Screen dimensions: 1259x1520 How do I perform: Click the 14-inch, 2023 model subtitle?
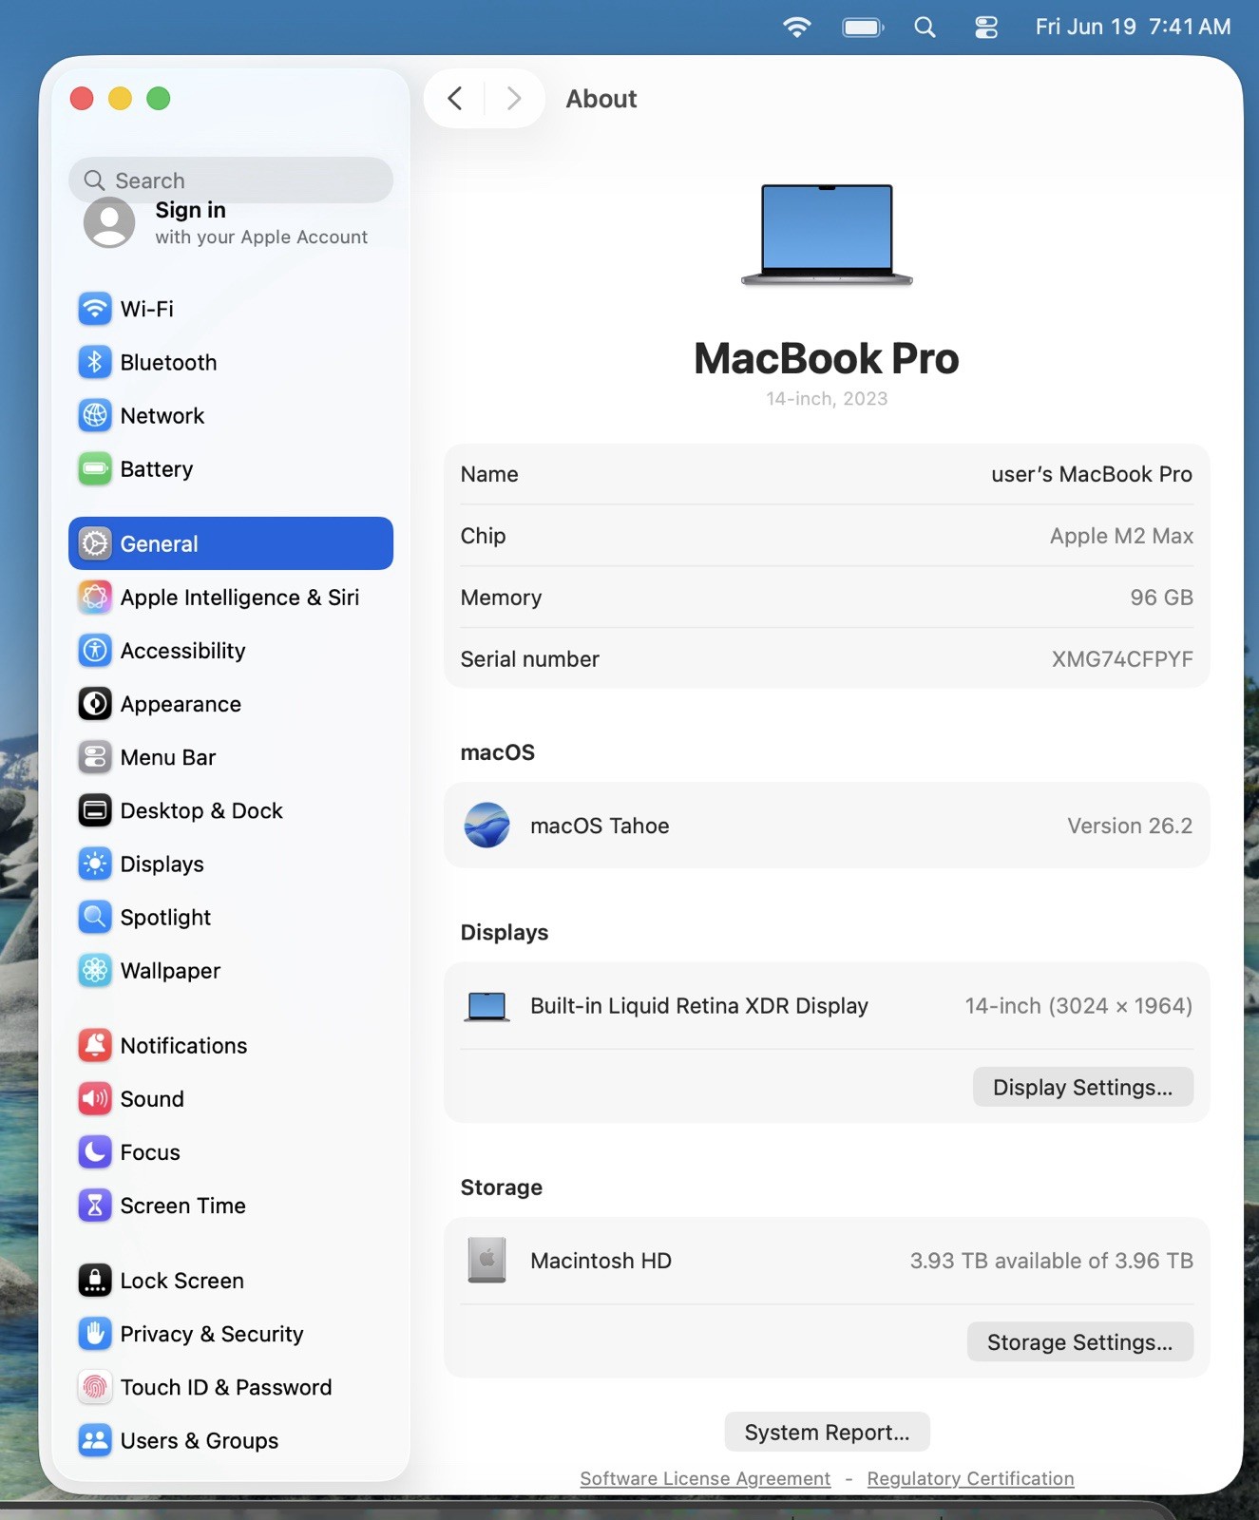coord(827,399)
